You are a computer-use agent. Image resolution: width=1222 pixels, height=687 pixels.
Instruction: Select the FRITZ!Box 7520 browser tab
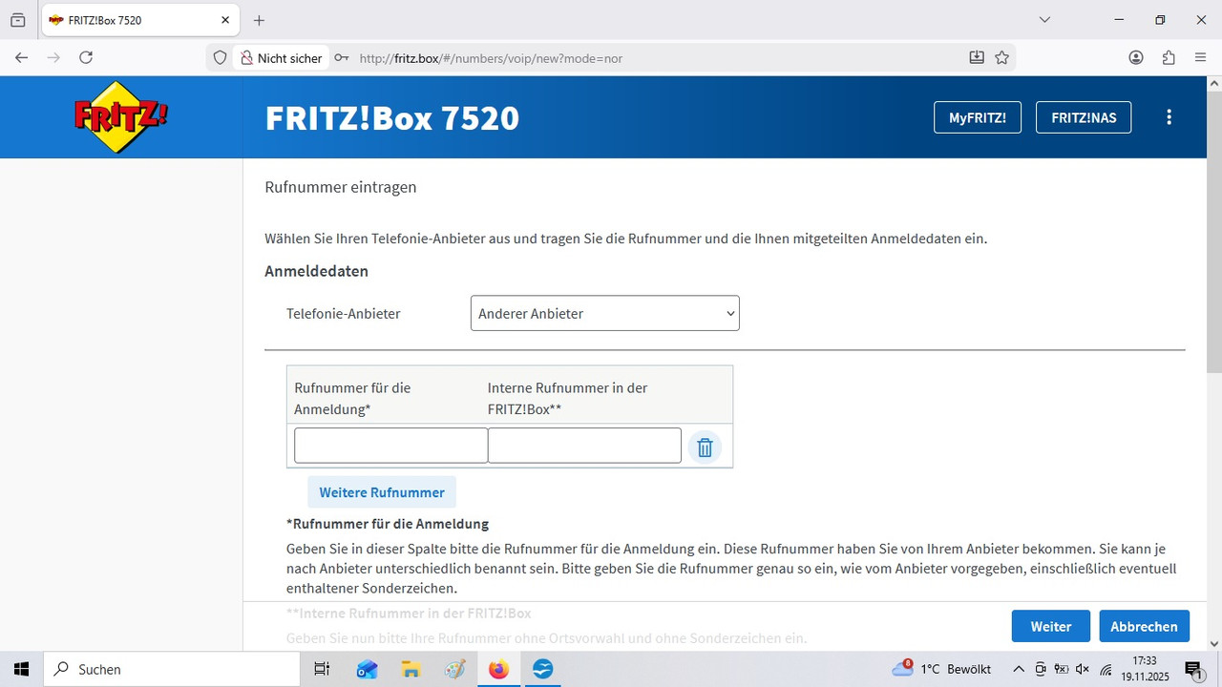(x=139, y=20)
